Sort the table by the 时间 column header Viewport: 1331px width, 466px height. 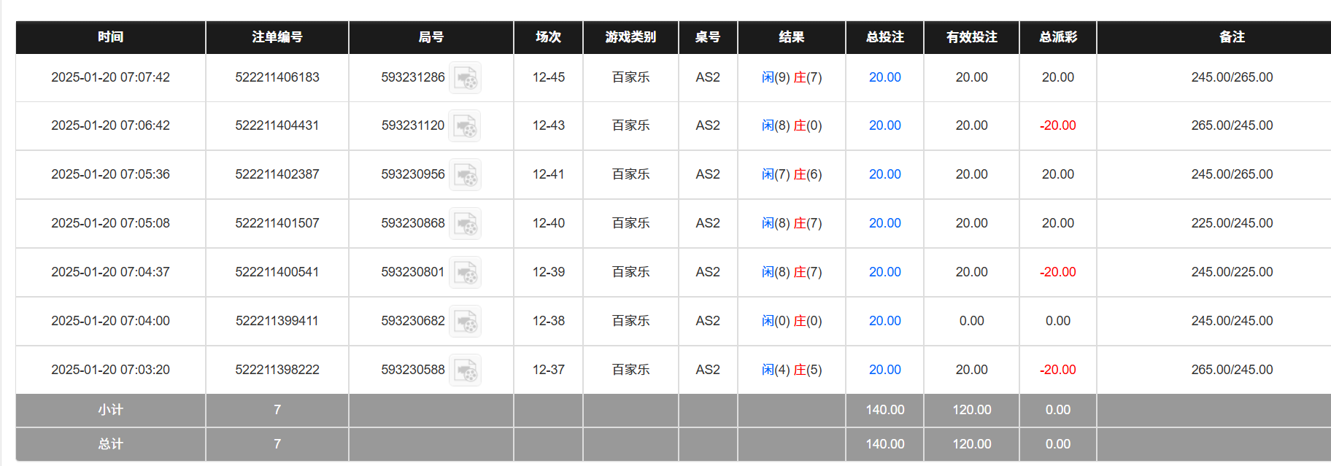coord(109,37)
